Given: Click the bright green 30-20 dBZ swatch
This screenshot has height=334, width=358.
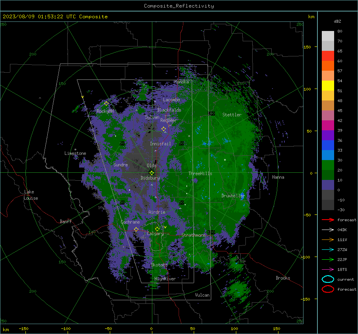Looking at the screenshot, I should [x=328, y=165].
